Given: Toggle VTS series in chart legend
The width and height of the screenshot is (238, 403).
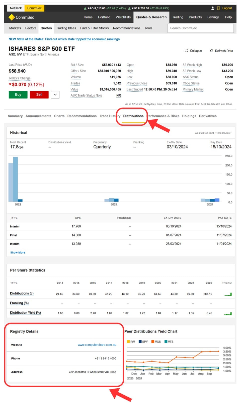Looking at the screenshot, I should (x=169, y=341).
